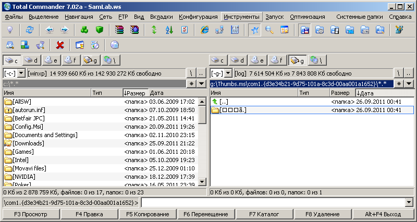Open the Системные папки menu

360,17
